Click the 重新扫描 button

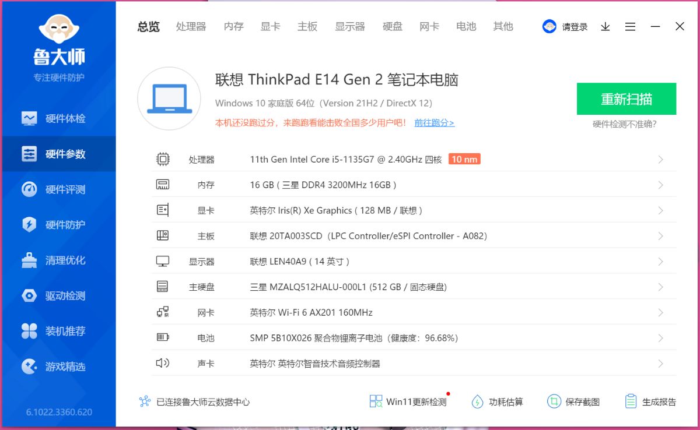tap(626, 99)
